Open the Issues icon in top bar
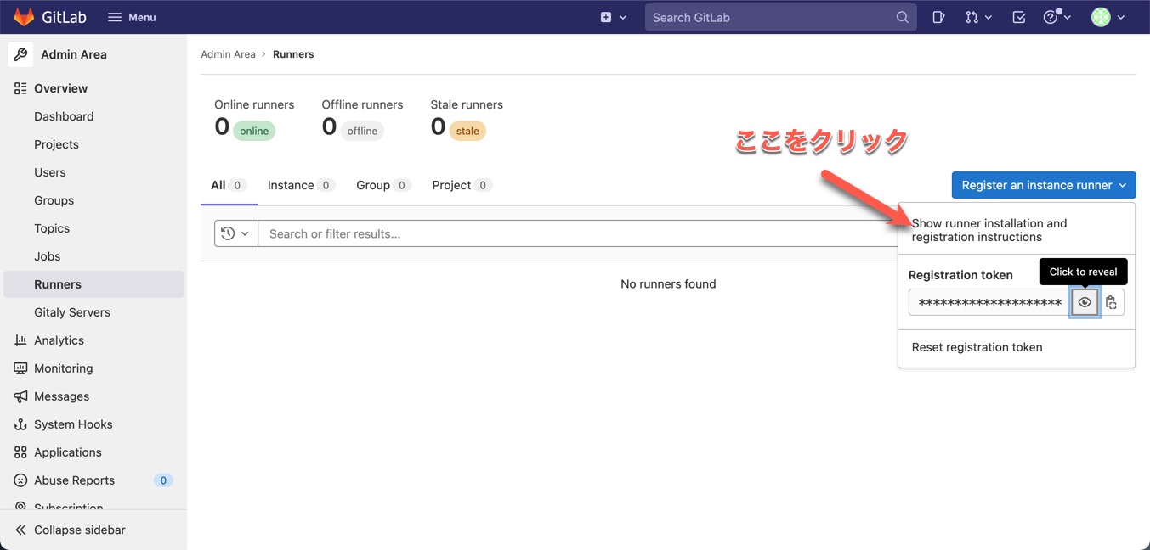 [x=938, y=17]
